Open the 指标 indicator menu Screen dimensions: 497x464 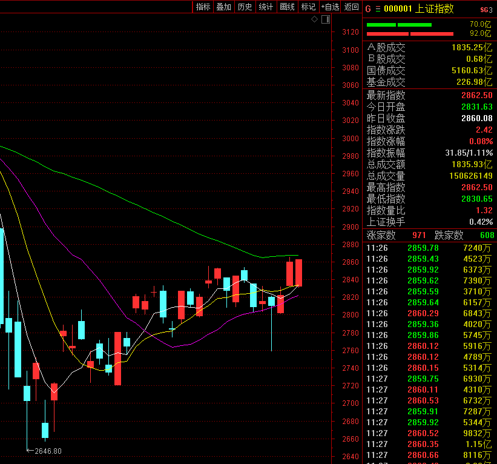[203, 7]
